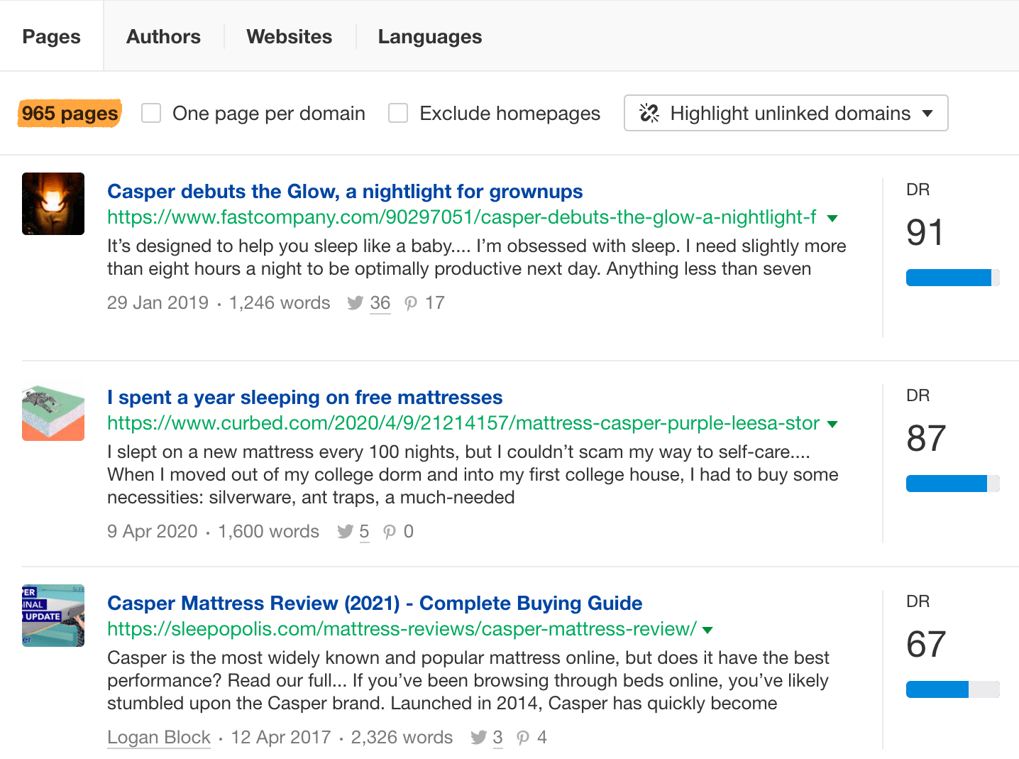Expand the fastcompany.com URL dropdown arrow
1019x759 pixels.
click(832, 219)
